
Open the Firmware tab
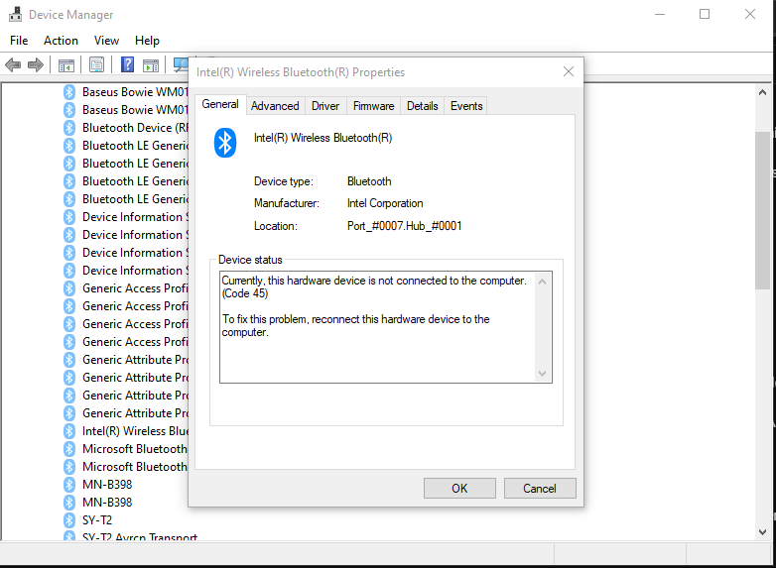(374, 106)
